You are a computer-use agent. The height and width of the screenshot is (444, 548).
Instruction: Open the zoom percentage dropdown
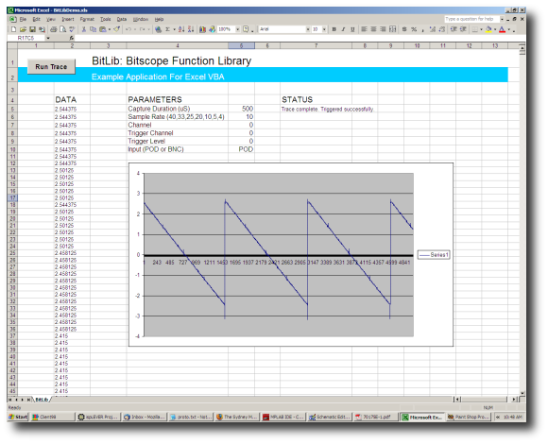238,29
